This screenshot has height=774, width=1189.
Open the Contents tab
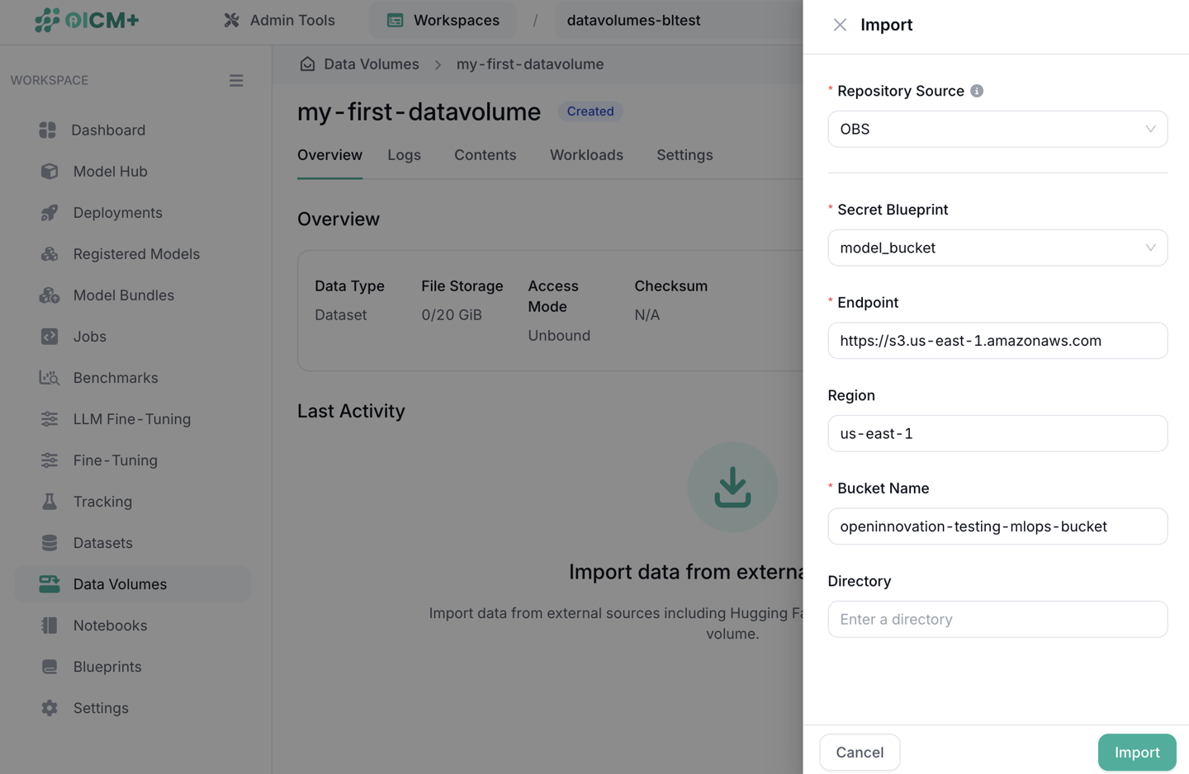click(x=485, y=155)
